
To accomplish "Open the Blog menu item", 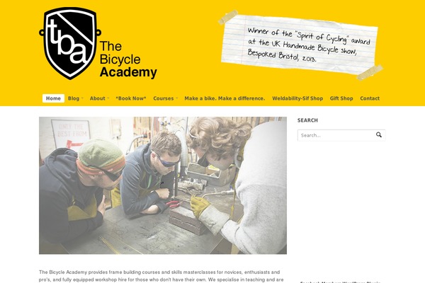I will pos(74,98).
